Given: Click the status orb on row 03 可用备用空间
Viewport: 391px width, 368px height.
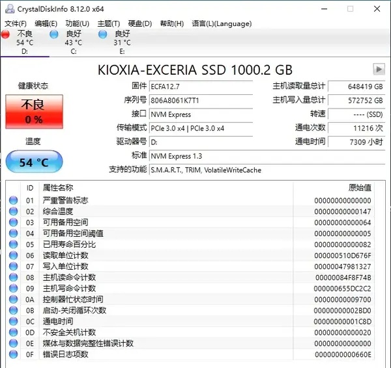Looking at the screenshot, I should 13,222.
